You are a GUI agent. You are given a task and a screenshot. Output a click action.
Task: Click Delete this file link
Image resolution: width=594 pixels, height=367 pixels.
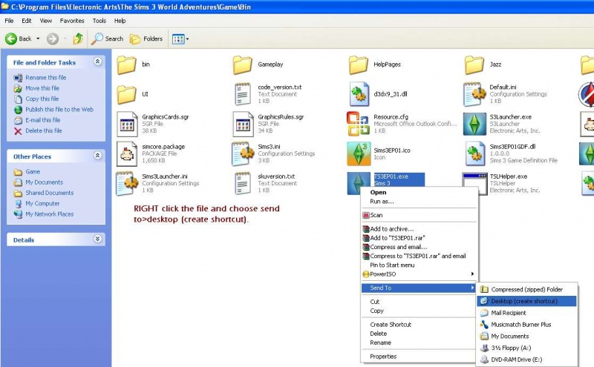pyautogui.click(x=44, y=130)
